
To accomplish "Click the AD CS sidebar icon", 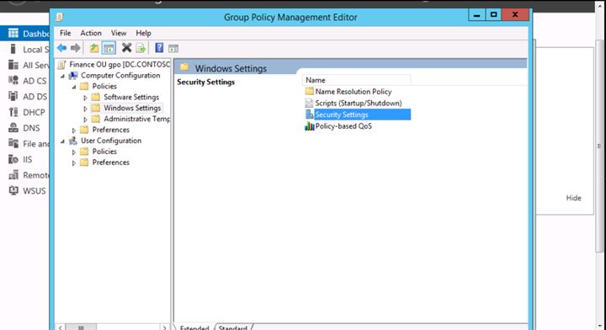I will coord(13,80).
